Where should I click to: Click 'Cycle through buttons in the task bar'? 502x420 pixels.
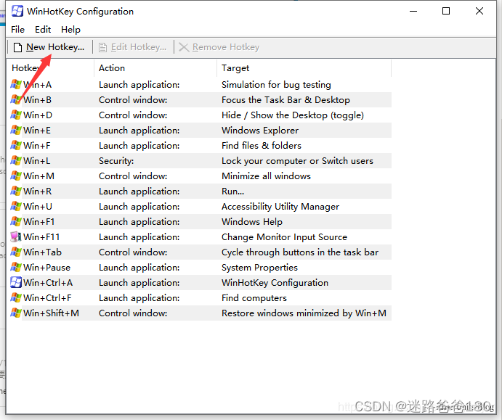pyautogui.click(x=300, y=252)
